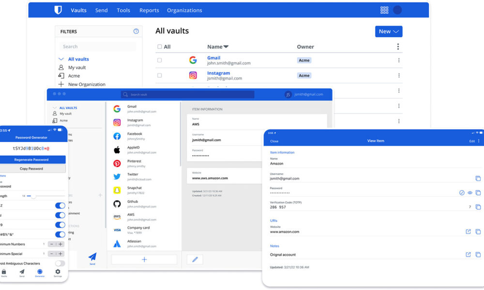Switch to Vaults tab in mobile app
The width and height of the screenshot is (484, 290).
click(4, 273)
